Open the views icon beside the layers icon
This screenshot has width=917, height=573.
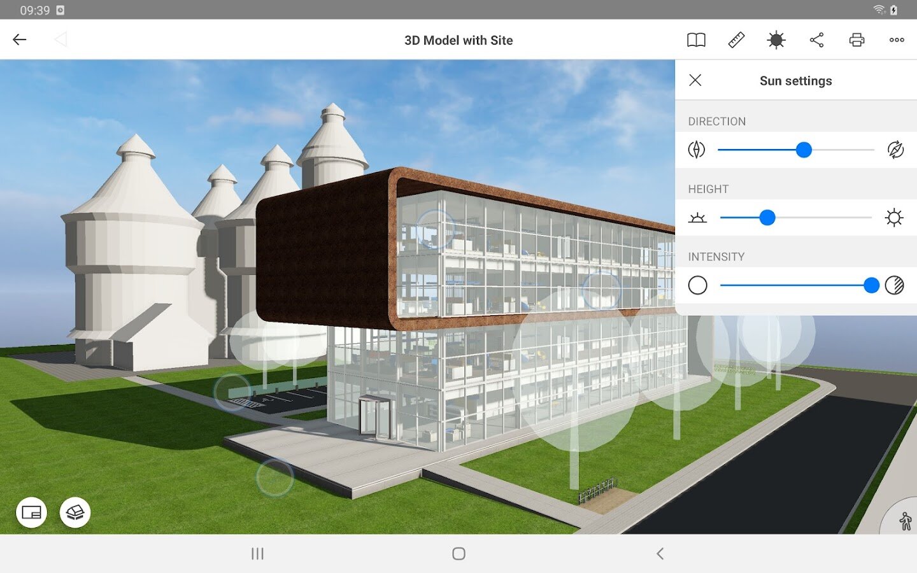pos(32,513)
